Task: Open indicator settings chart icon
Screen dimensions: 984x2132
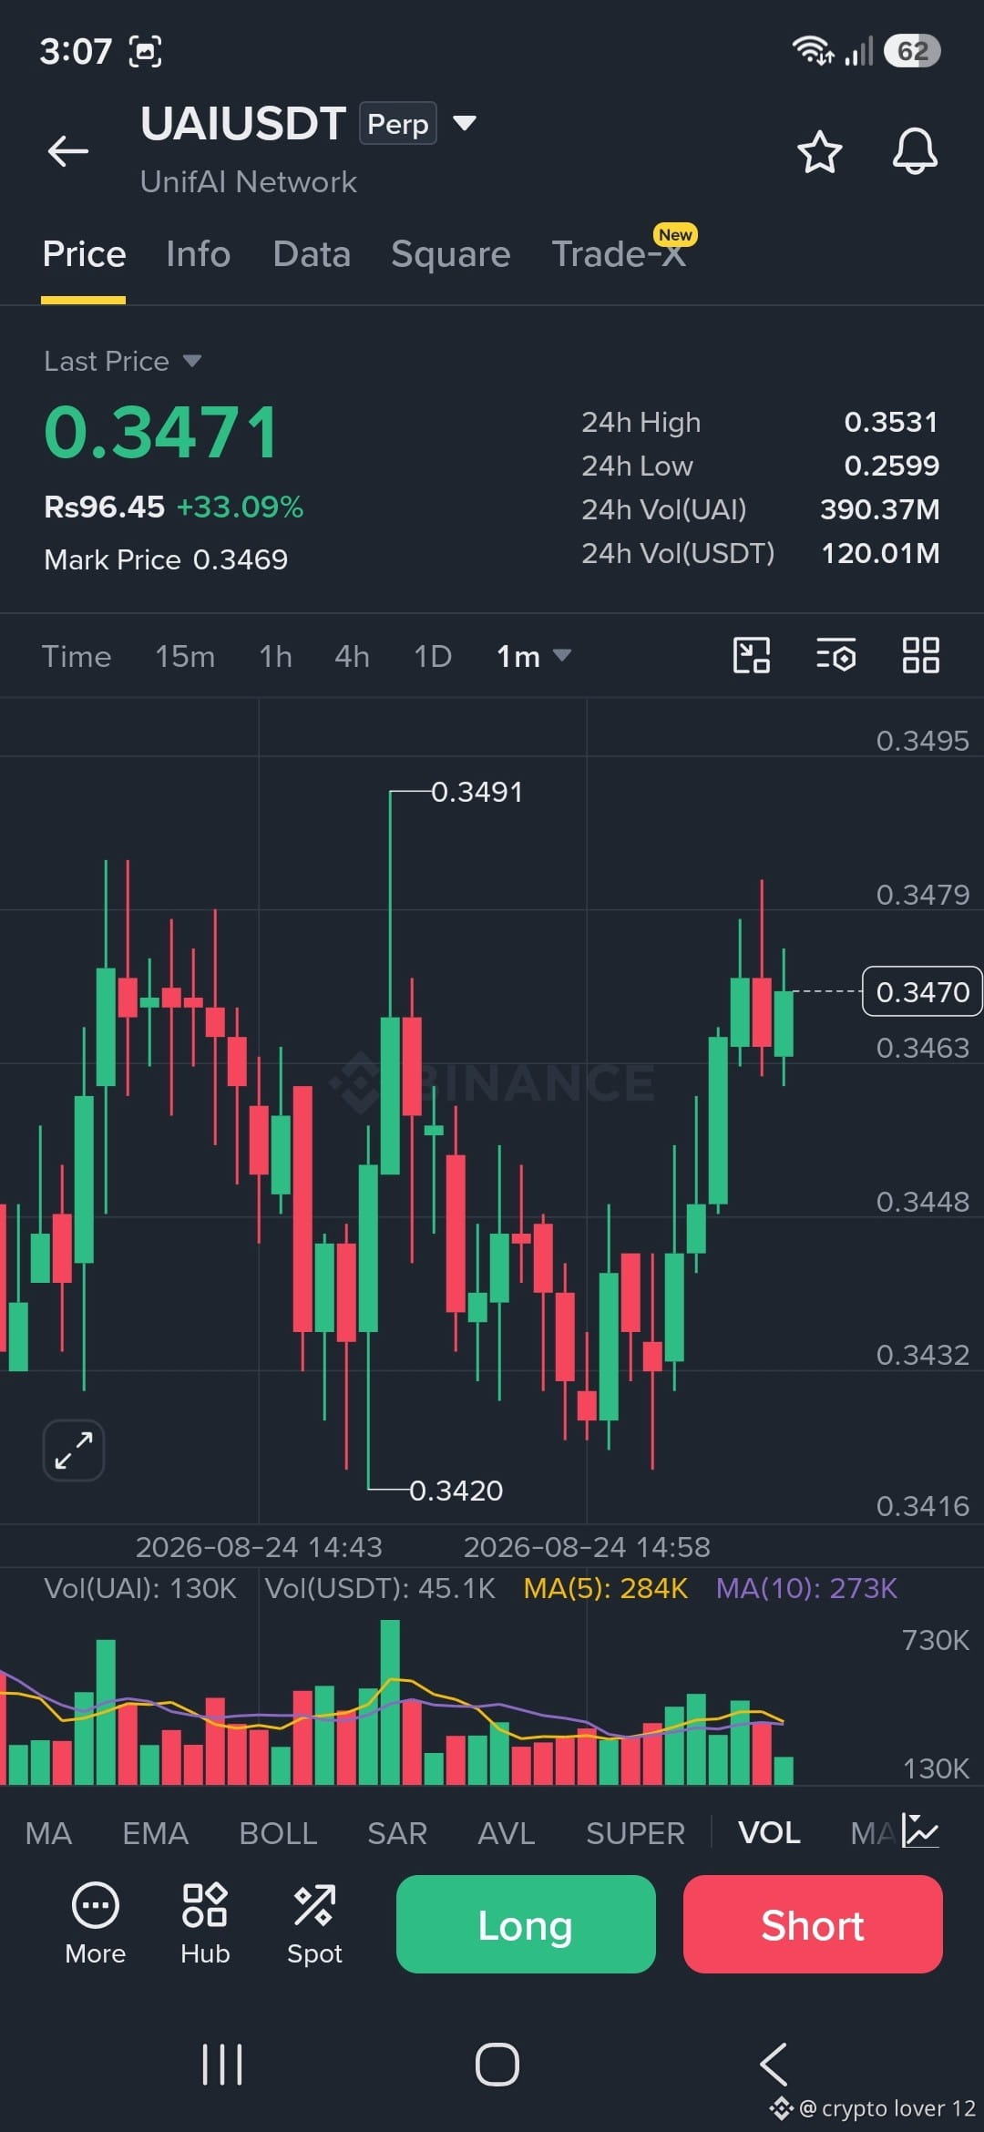Action: coord(920,1830)
